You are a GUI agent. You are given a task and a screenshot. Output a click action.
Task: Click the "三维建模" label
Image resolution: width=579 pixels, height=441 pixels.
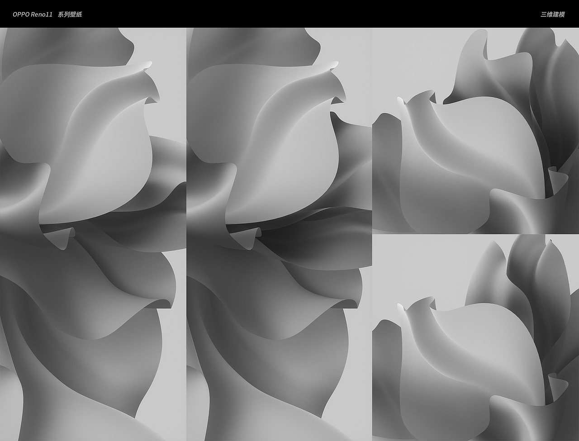[x=552, y=14]
